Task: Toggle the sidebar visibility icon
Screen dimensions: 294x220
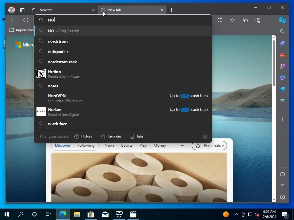Action: pos(283,174)
